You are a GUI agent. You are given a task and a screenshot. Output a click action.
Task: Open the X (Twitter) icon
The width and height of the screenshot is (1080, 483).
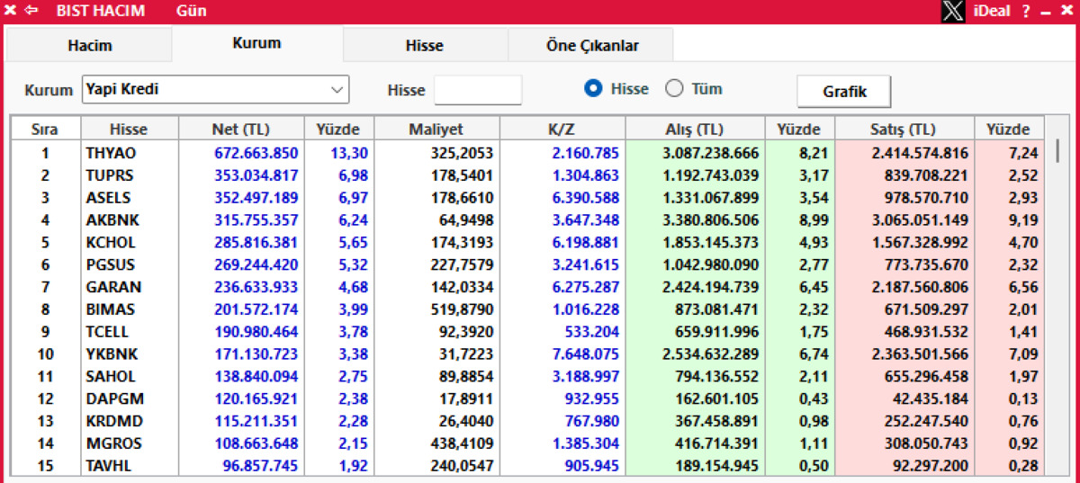[954, 12]
